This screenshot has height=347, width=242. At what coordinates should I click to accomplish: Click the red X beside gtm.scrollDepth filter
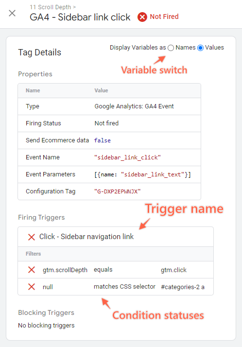point(32,270)
